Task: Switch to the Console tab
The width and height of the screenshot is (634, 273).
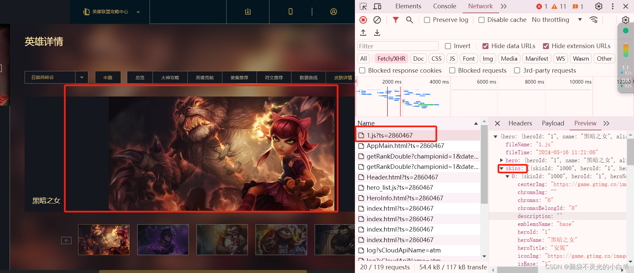Action: (x=445, y=6)
